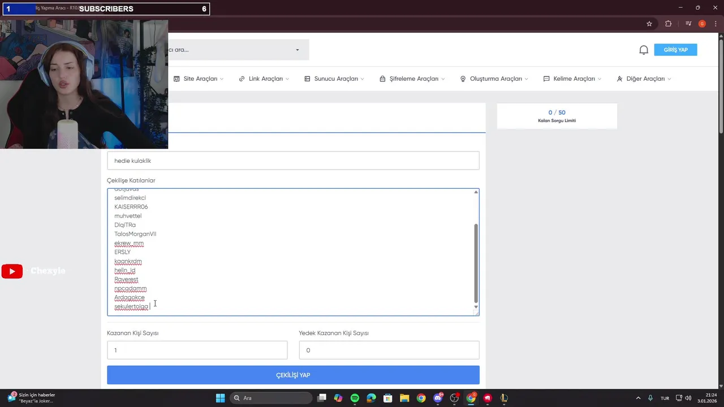Image resolution: width=724 pixels, height=407 pixels.
Task: Open Discord from the taskbar
Action: (438, 398)
